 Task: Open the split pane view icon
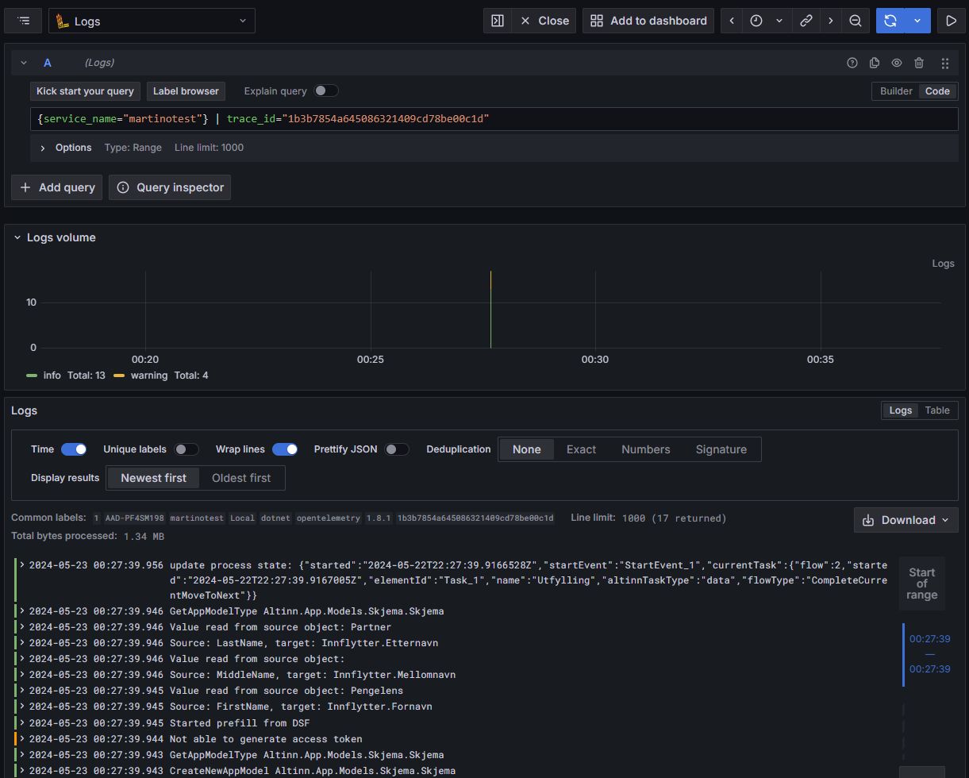tap(498, 21)
